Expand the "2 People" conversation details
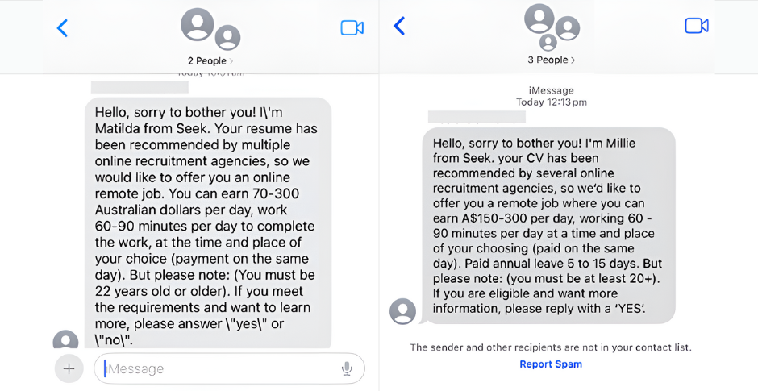The image size is (758, 391). coord(210,60)
